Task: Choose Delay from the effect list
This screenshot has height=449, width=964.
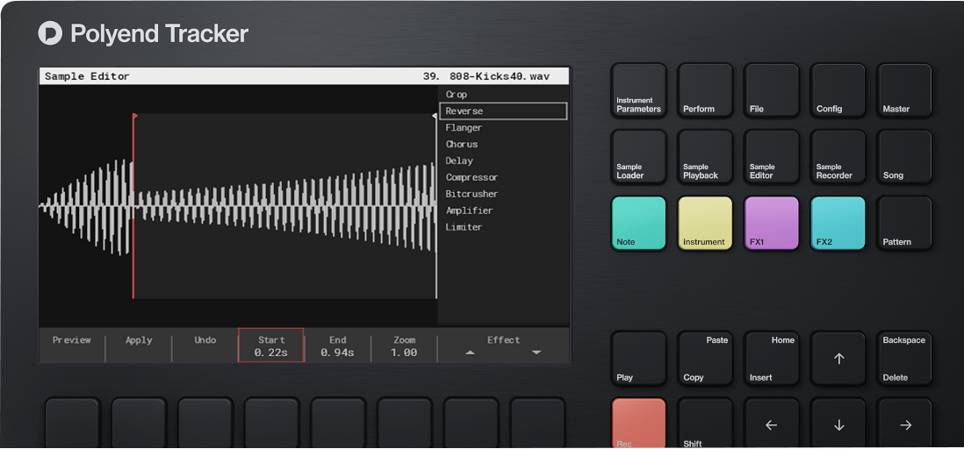Action: point(459,161)
